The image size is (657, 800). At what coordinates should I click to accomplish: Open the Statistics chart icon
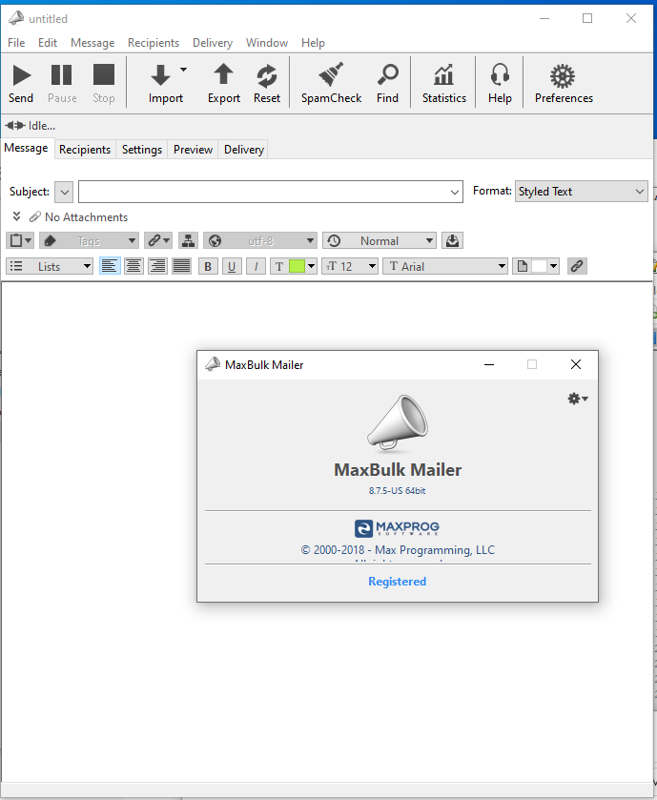(x=443, y=75)
